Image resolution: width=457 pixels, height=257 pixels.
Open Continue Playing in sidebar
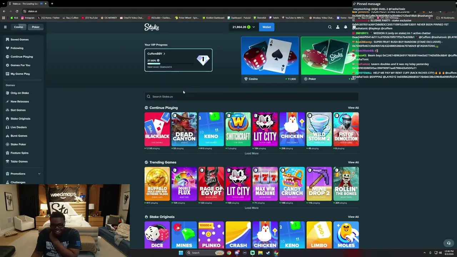pyautogui.click(x=22, y=57)
